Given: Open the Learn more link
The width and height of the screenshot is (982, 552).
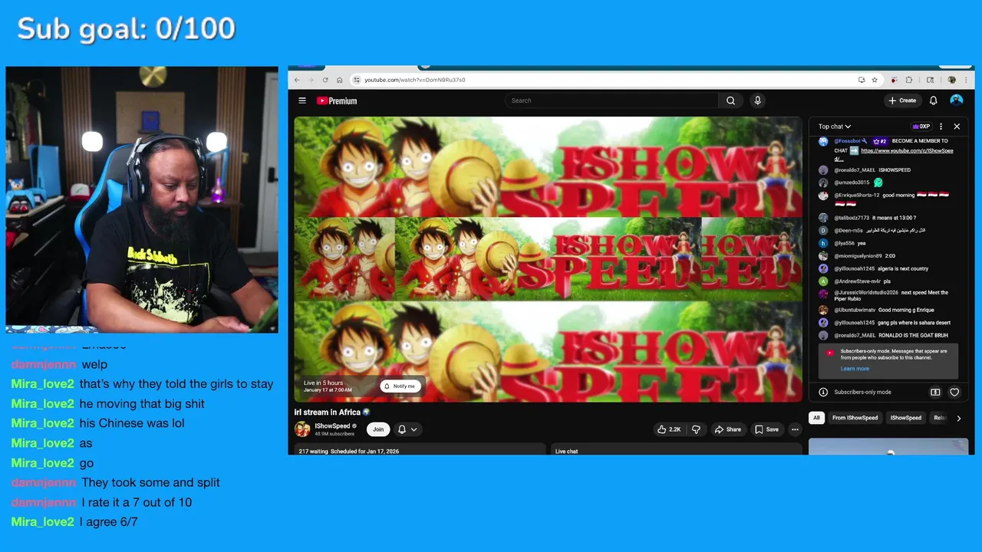Looking at the screenshot, I should click(855, 369).
